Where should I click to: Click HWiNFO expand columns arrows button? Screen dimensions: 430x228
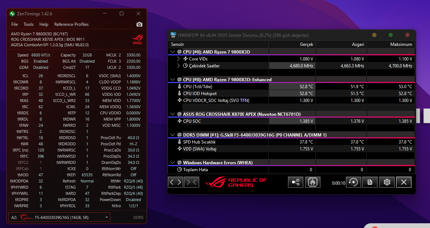click(x=175, y=182)
